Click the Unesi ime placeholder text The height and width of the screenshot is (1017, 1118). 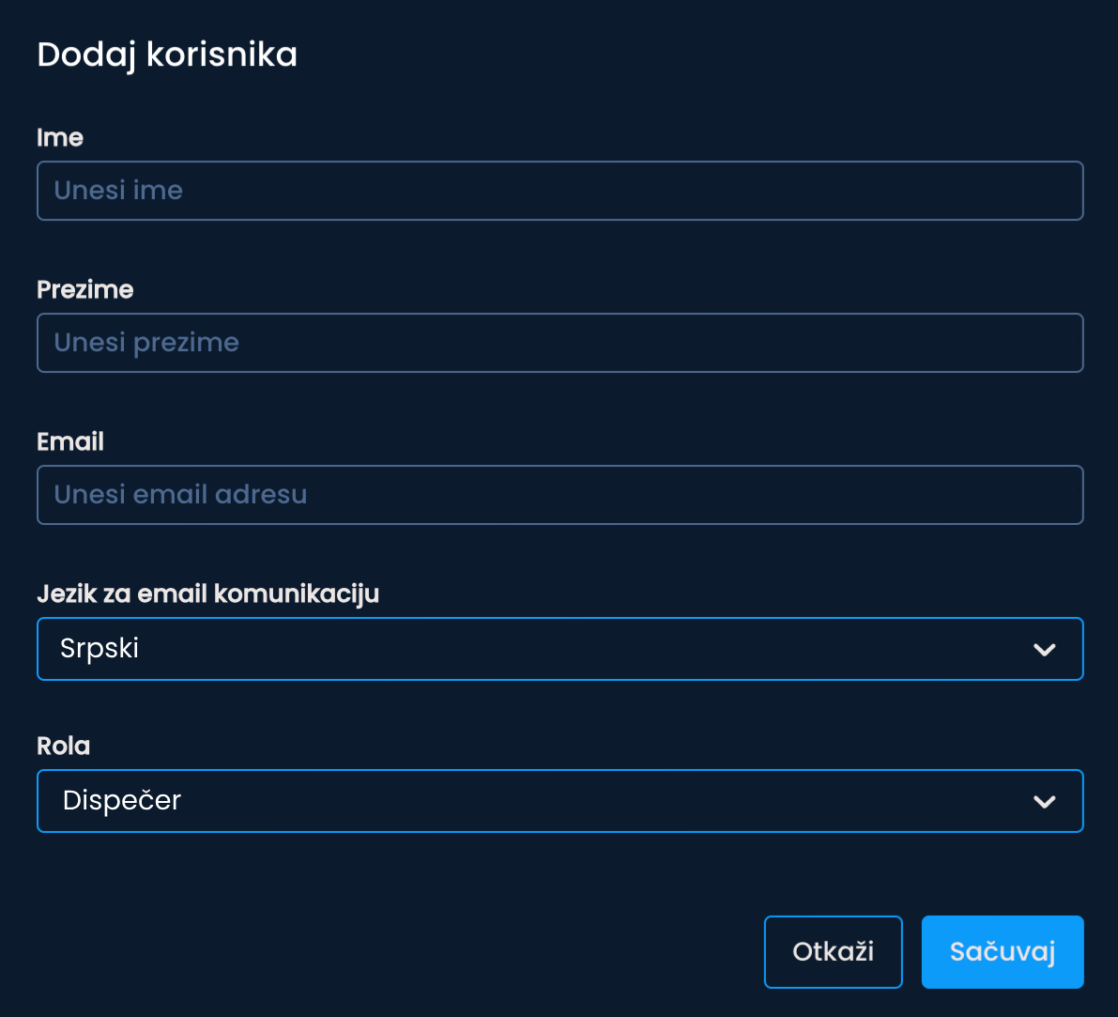pos(118,191)
